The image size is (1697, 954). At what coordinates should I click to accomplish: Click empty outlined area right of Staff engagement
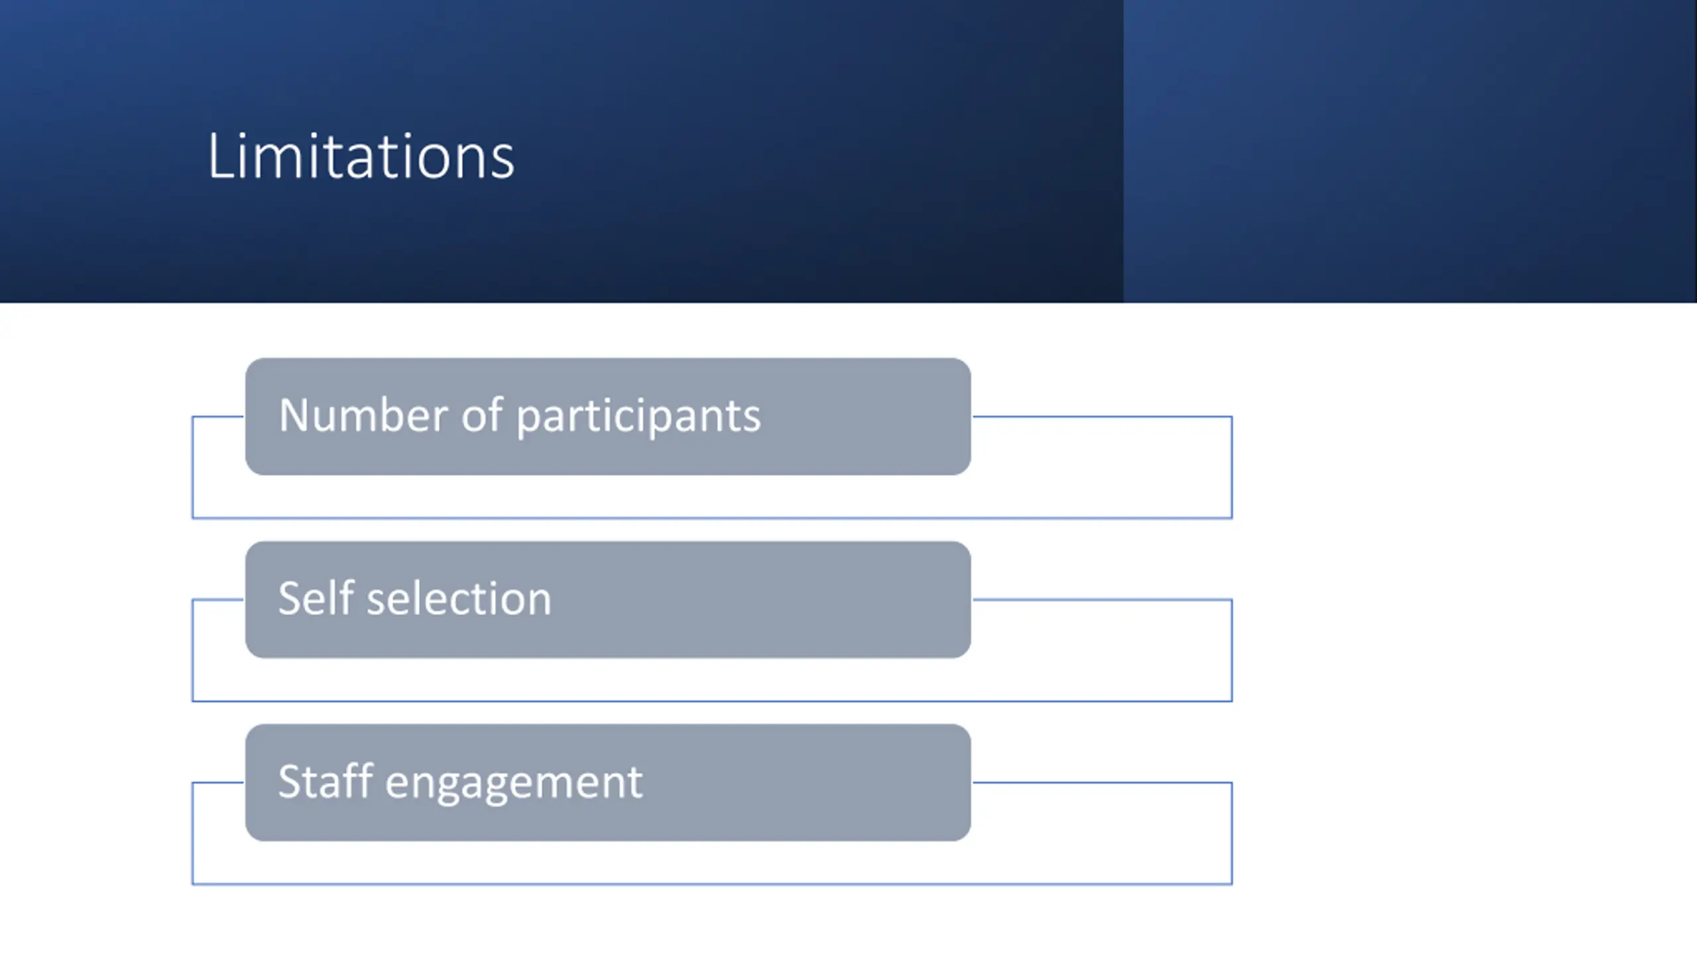click(1100, 832)
